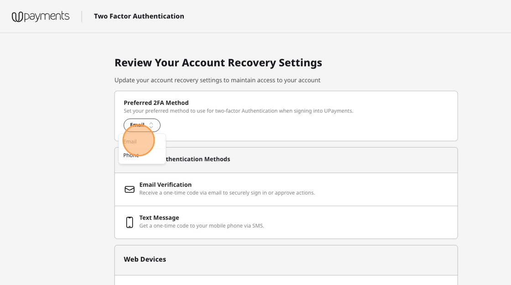
Task: Click the UPayments logo
Action: [41, 16]
